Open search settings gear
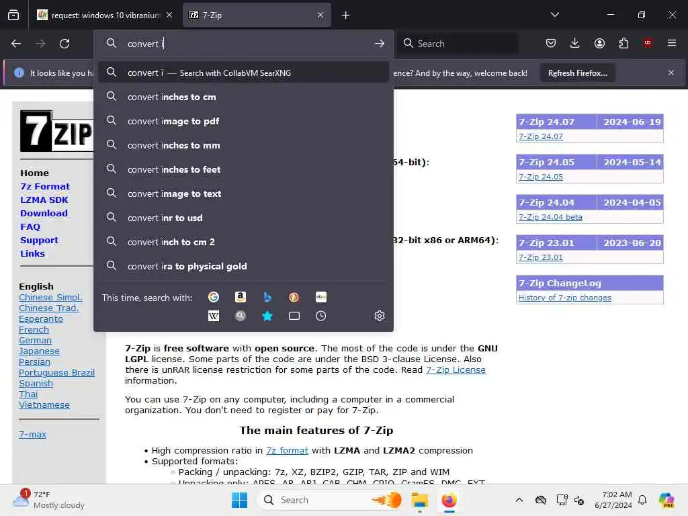The width and height of the screenshot is (688, 516). click(380, 316)
